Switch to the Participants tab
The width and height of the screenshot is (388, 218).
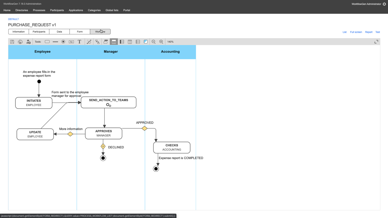pyautogui.click(x=39, y=32)
